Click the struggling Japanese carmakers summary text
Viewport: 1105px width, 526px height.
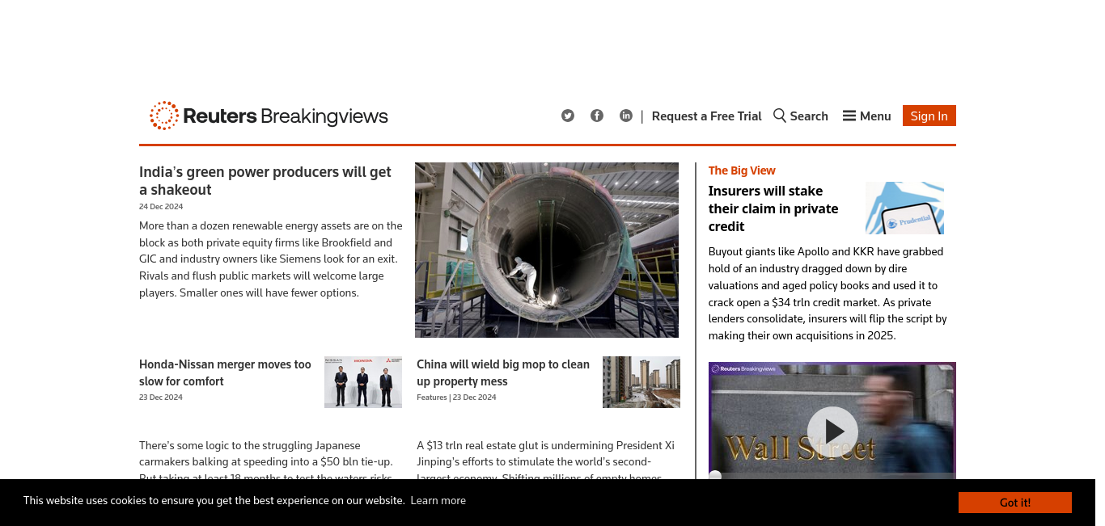tap(266, 459)
